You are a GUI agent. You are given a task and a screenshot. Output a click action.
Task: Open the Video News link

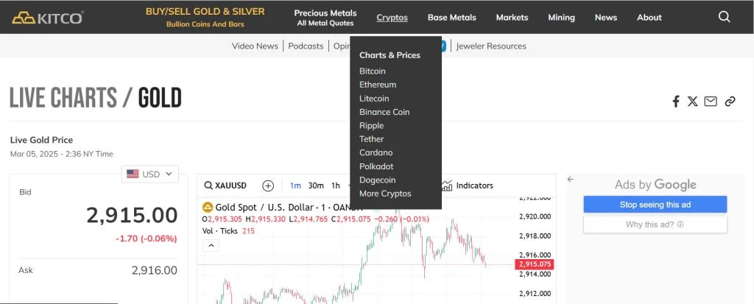point(255,46)
